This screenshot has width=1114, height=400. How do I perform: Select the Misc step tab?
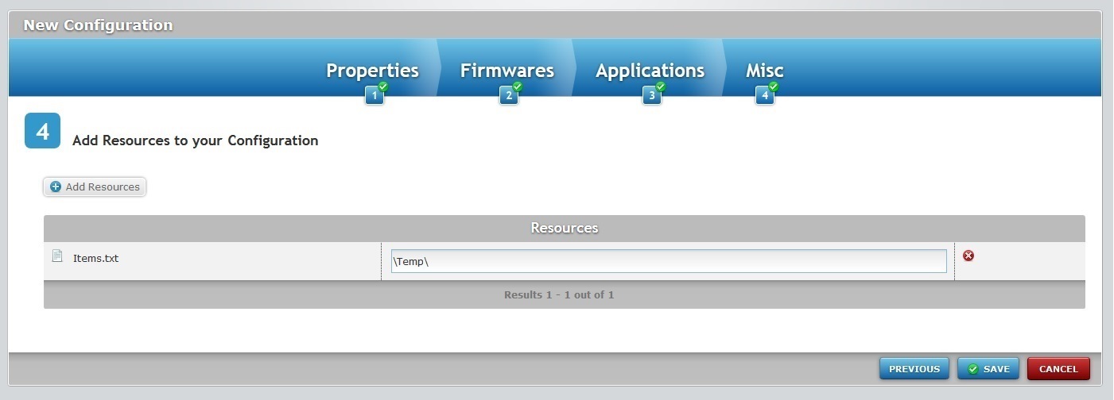[x=764, y=71]
